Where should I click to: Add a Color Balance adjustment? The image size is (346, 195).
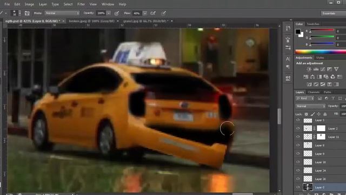(x=312, y=77)
